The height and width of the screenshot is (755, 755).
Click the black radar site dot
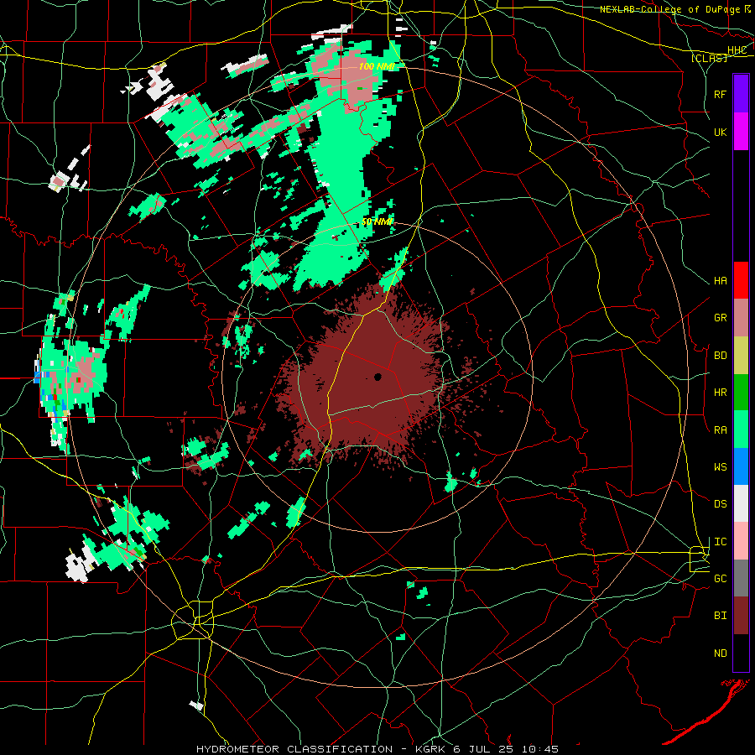pos(378,377)
